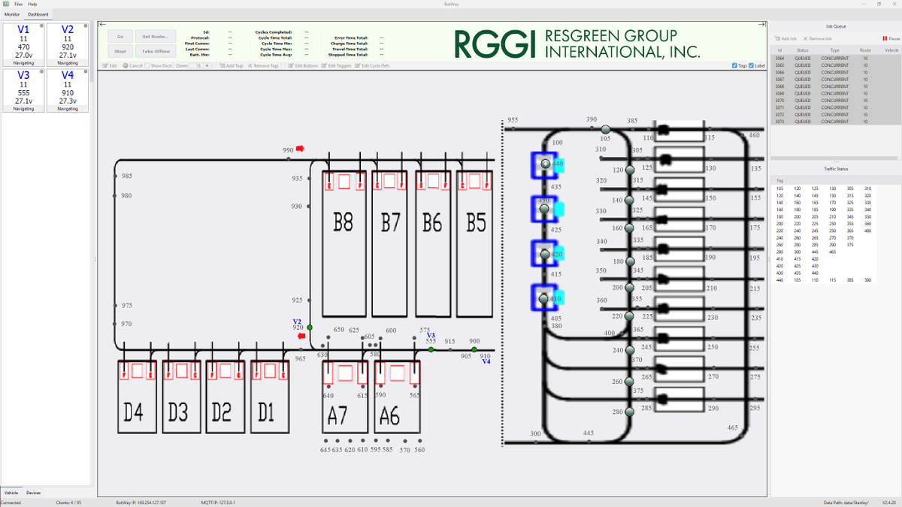Click the V2 status indicator dot

[86, 26]
